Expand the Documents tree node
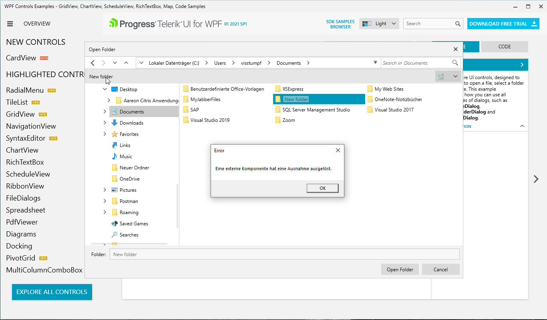Viewport: 547px width, 320px height. click(x=105, y=112)
